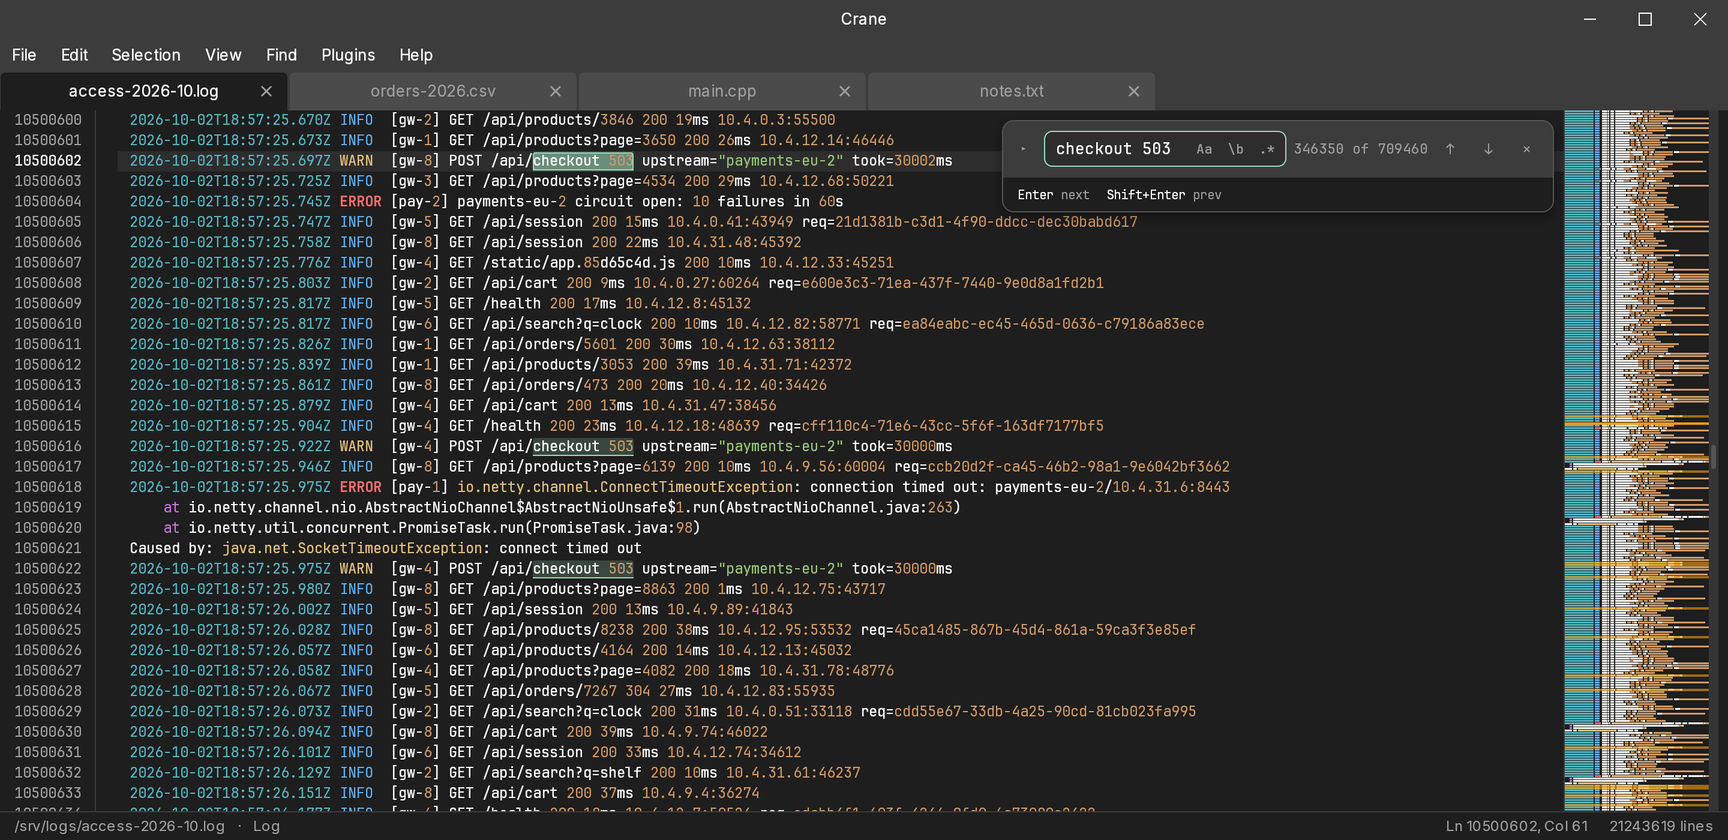Click the 'Log' language mode in status bar

pyautogui.click(x=266, y=826)
